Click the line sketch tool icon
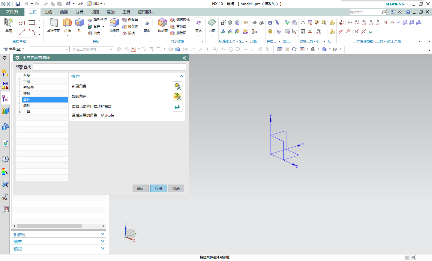Viewport: 432px width, 261px height. tap(22, 32)
